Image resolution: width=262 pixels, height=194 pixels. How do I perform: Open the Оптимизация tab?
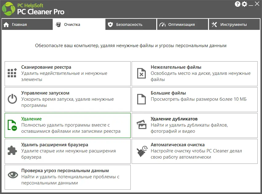[x=182, y=24]
